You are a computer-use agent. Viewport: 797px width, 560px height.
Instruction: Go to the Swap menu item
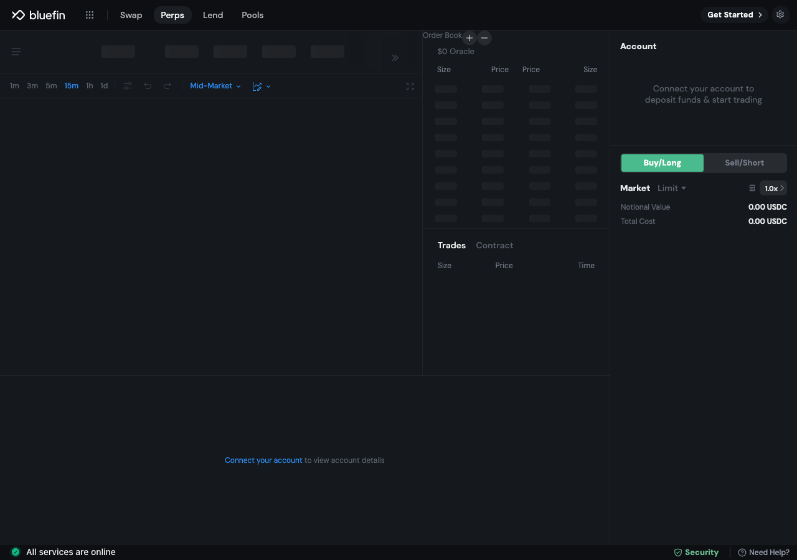(131, 15)
